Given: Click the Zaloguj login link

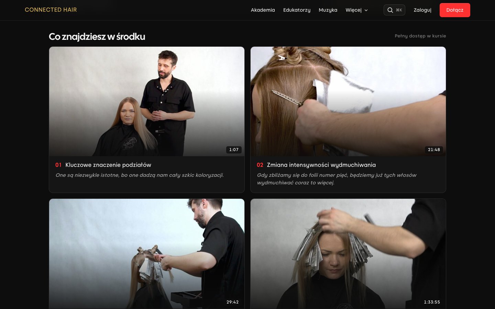Looking at the screenshot, I should [x=422, y=10].
